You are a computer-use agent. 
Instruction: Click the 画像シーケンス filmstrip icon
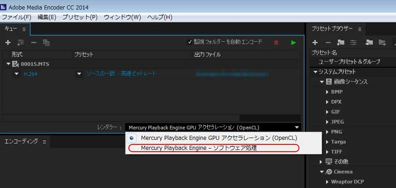(328, 82)
